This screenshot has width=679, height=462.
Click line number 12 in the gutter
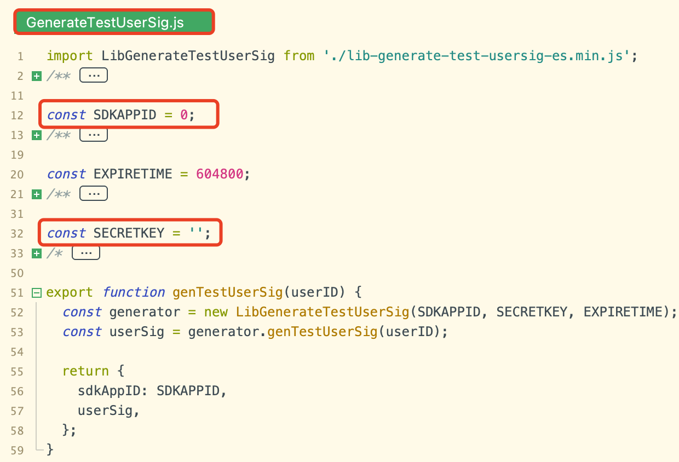click(x=17, y=116)
